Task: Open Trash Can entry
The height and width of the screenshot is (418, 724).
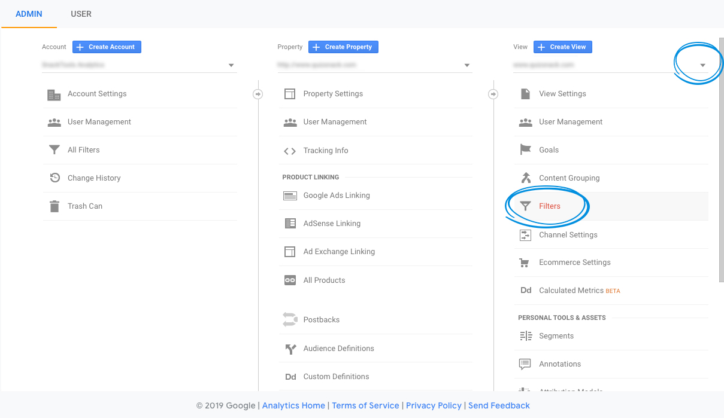Action: (x=85, y=206)
